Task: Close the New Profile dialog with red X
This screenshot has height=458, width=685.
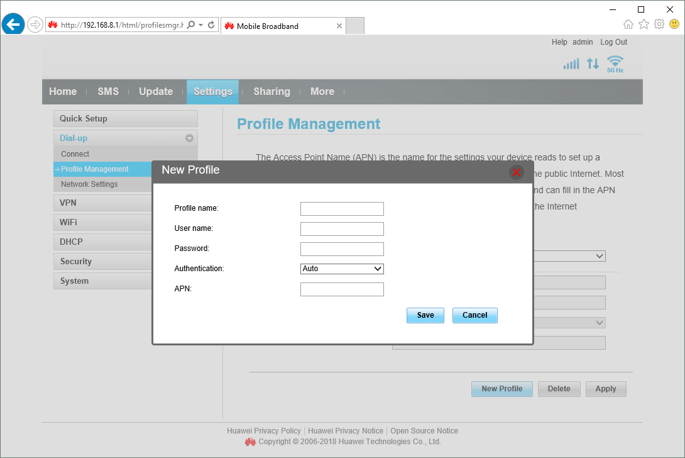Action: pyautogui.click(x=516, y=172)
